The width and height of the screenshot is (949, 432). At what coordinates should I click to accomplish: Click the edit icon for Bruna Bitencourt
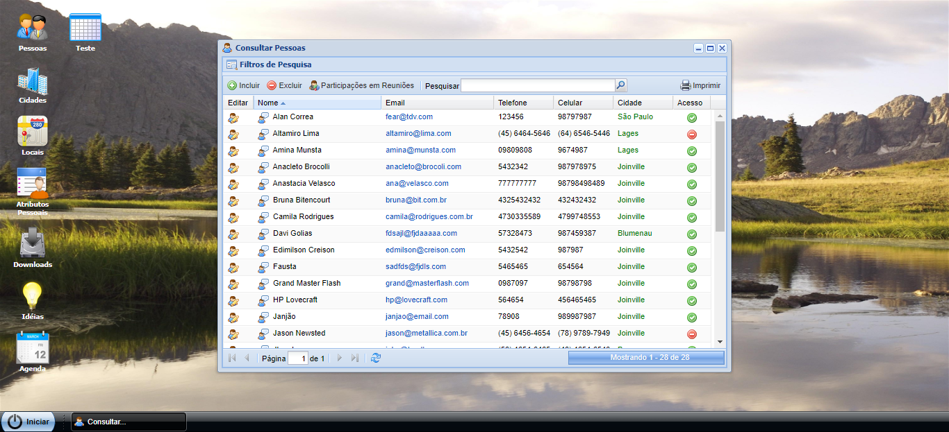point(233,201)
